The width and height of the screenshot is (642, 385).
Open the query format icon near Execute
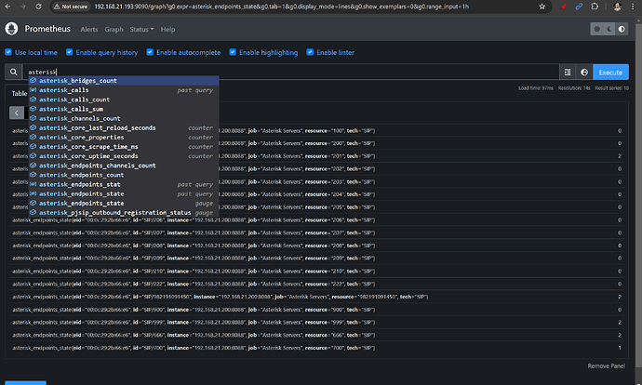coord(568,72)
